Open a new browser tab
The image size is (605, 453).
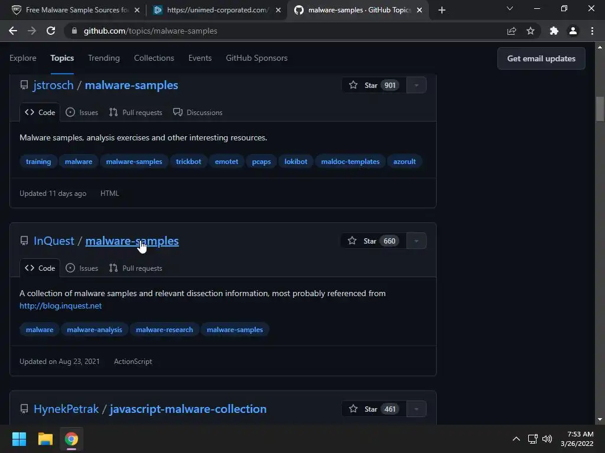[x=442, y=10]
